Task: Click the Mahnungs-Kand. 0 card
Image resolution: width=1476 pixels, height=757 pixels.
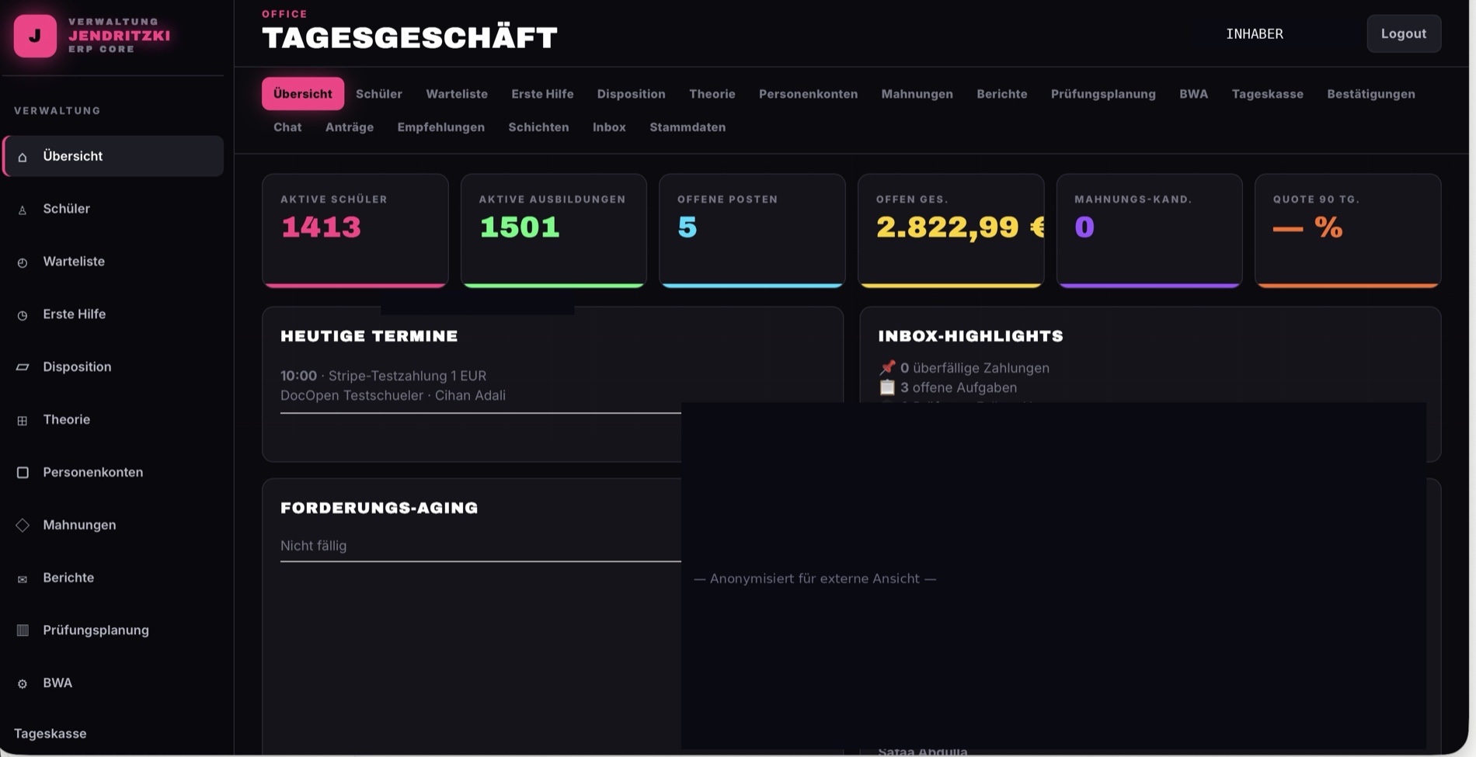Action: click(1149, 231)
